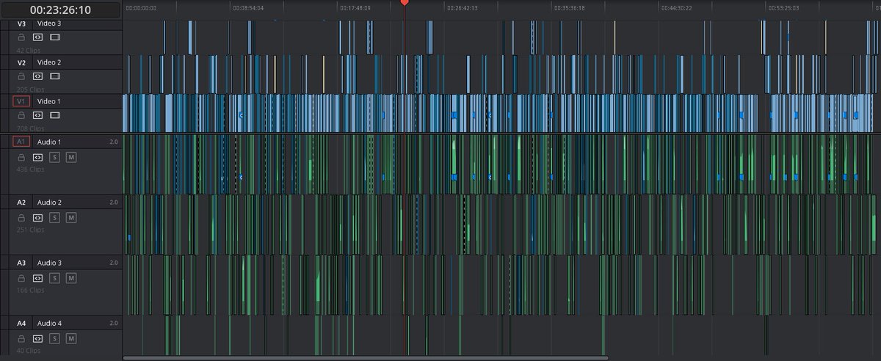Click ruler at 00:26:42:13 timecode
This screenshot has width=881, height=361.
tap(463, 8)
